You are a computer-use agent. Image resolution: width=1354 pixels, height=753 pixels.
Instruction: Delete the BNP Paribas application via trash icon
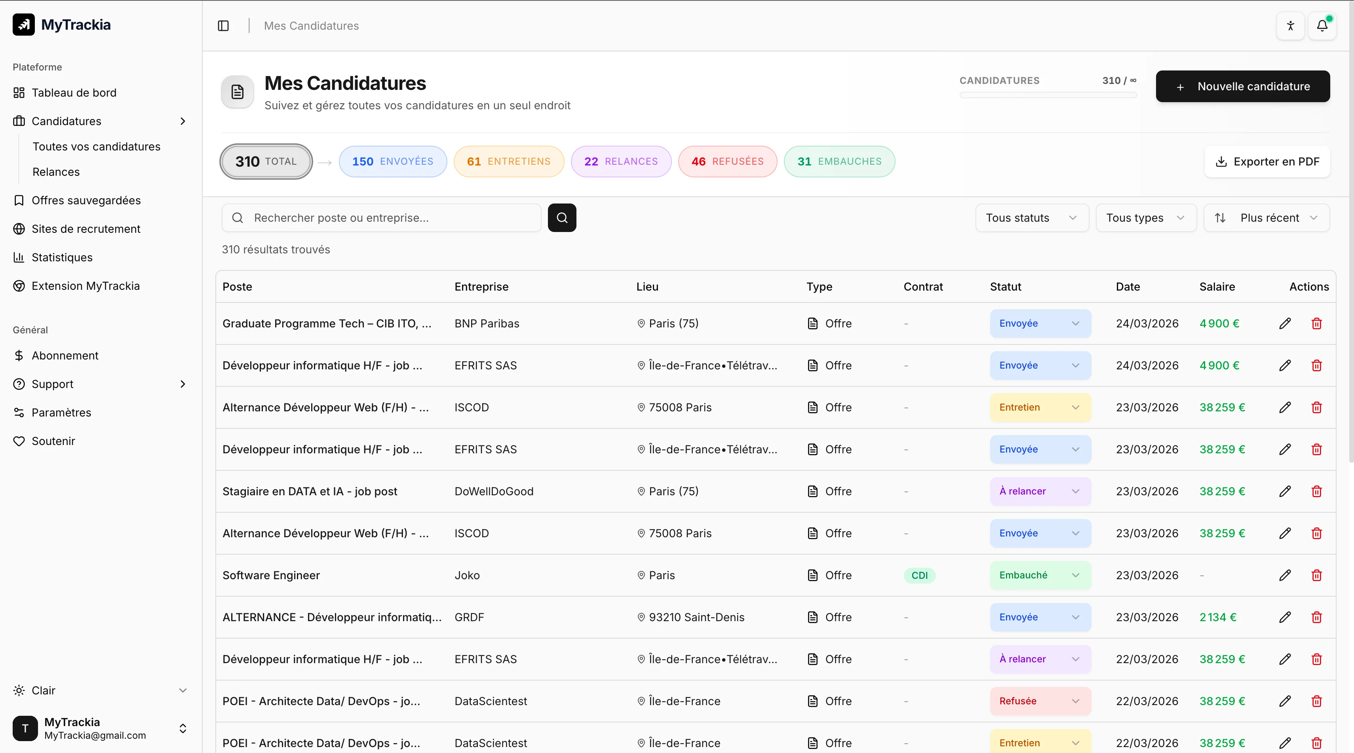[x=1317, y=324]
